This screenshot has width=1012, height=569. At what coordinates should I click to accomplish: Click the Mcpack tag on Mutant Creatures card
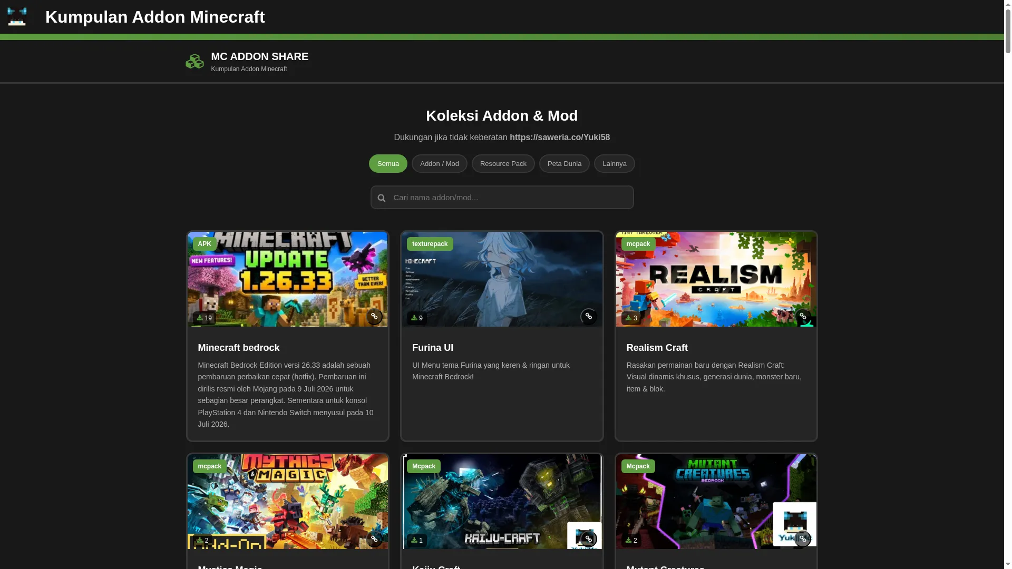638,466
